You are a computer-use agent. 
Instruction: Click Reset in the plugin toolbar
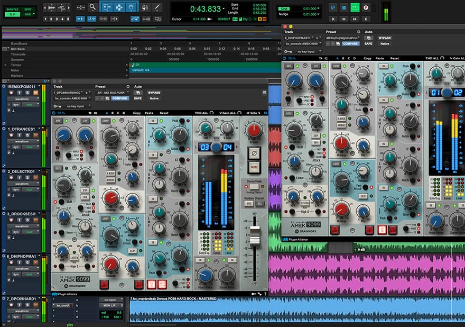pos(164,112)
